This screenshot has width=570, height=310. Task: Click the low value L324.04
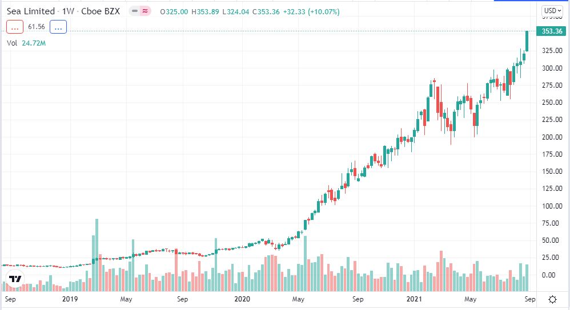pos(235,11)
